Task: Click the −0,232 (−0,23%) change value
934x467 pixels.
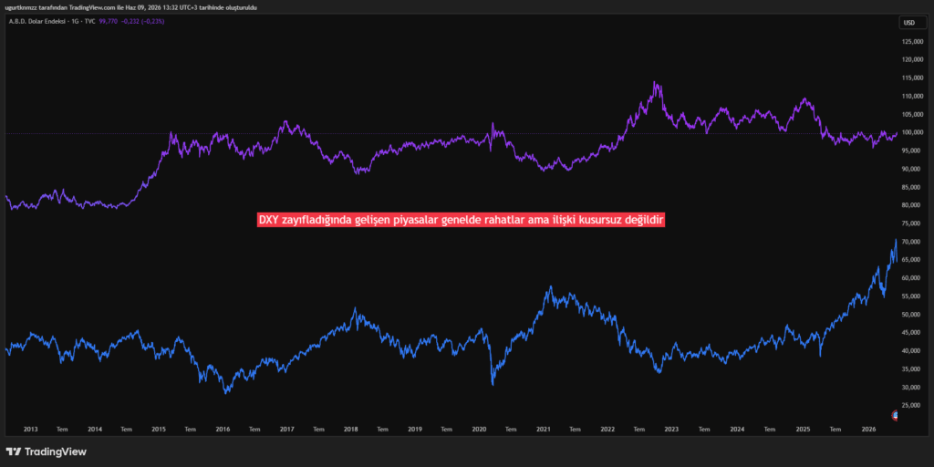Action: (x=142, y=22)
